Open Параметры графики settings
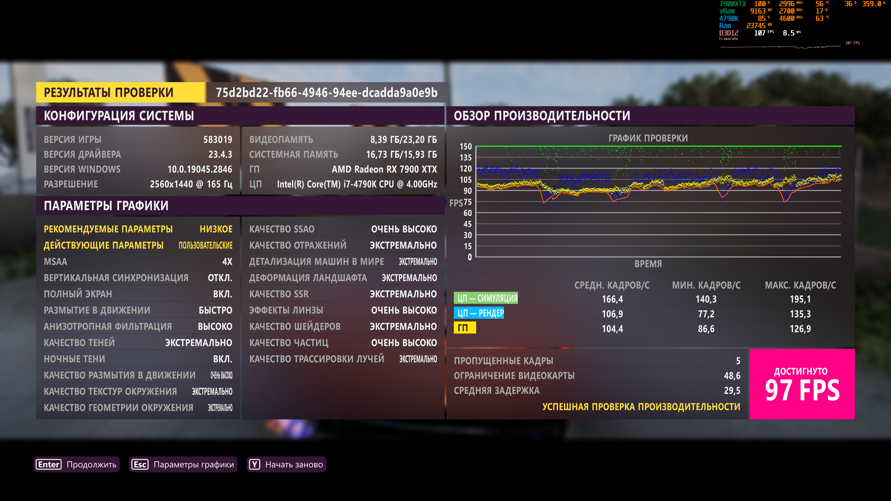Screen dimensions: 891x501 [194, 464]
